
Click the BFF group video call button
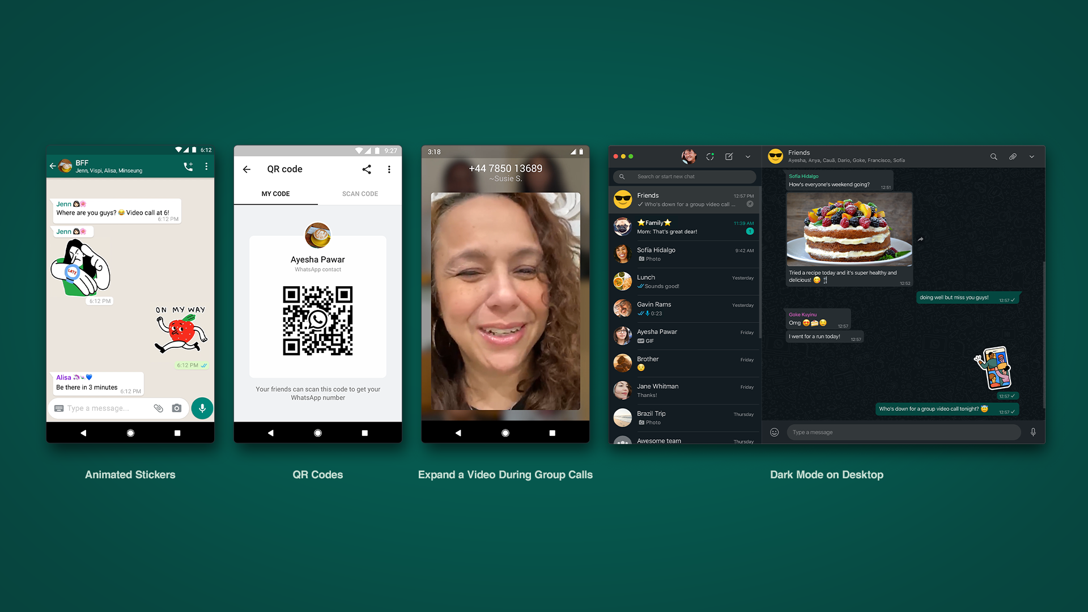point(190,166)
